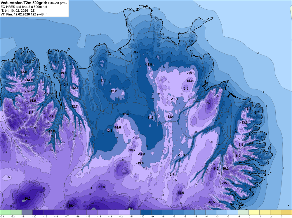Screen dimensions: 292x218
Task: Click the -11.8 temperature value
Action: coord(148,64)
